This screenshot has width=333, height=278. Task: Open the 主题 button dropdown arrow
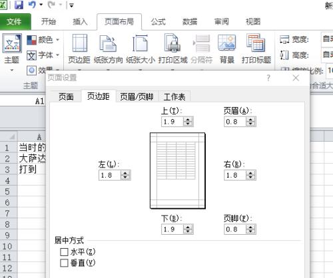(x=12, y=70)
